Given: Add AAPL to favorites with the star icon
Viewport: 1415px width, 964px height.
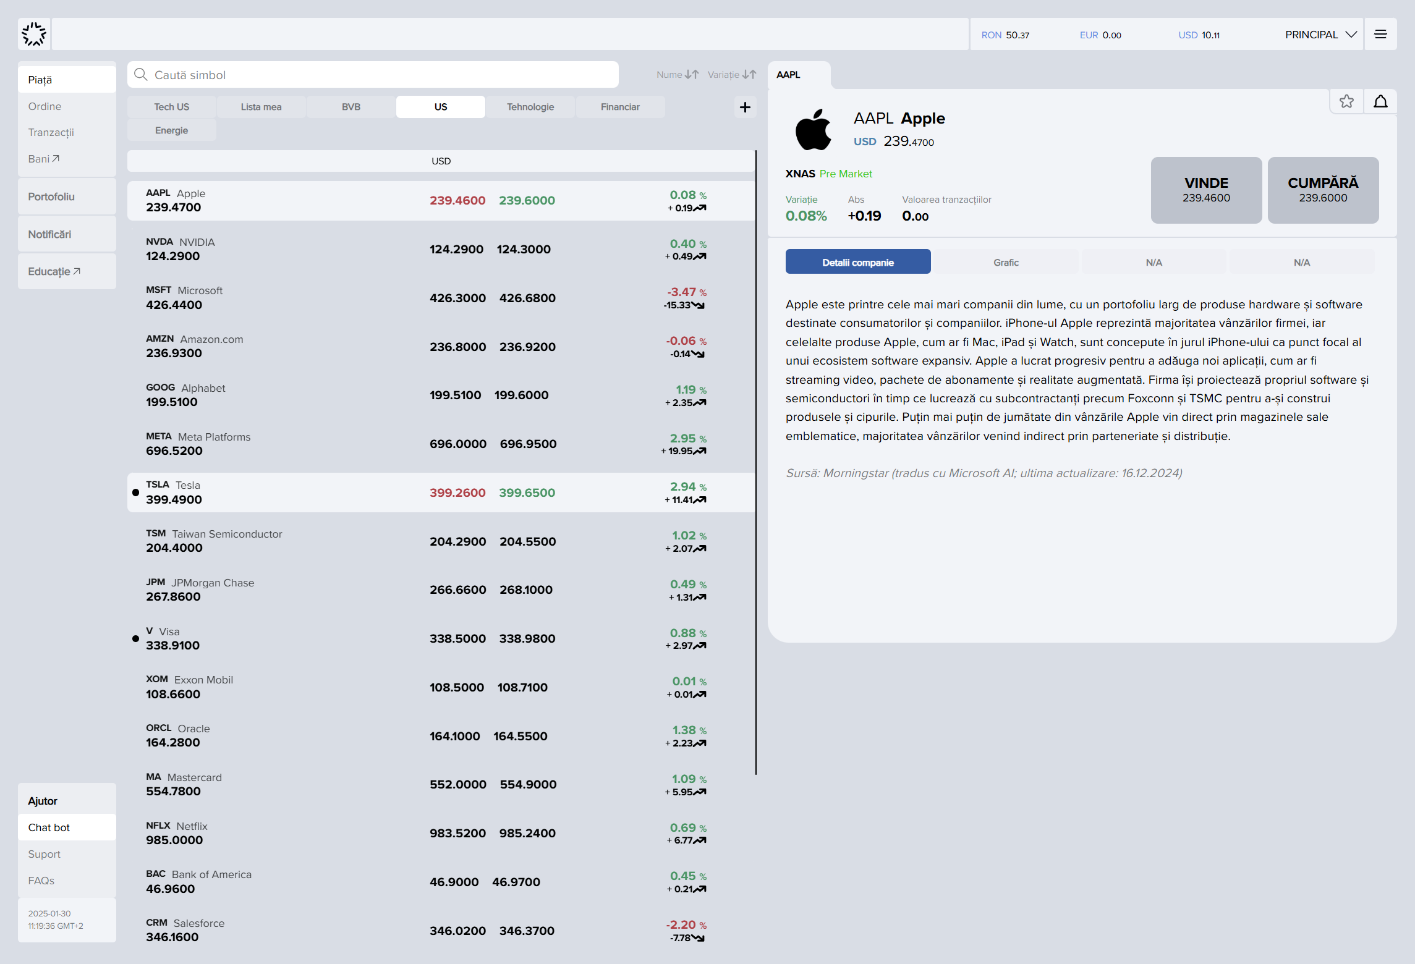Looking at the screenshot, I should (1346, 101).
